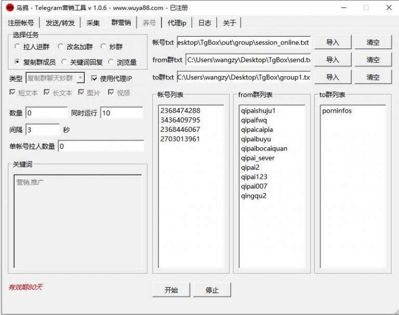
Task: Open the 注册帐号 tab
Action: pos(21,23)
